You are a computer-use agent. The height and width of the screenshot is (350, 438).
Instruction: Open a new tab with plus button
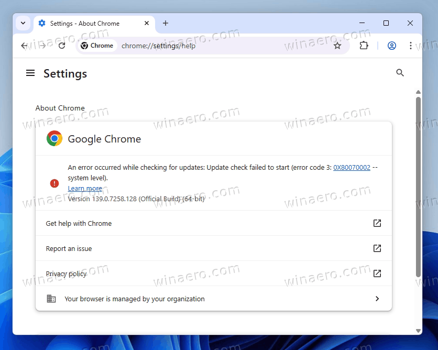pos(166,23)
